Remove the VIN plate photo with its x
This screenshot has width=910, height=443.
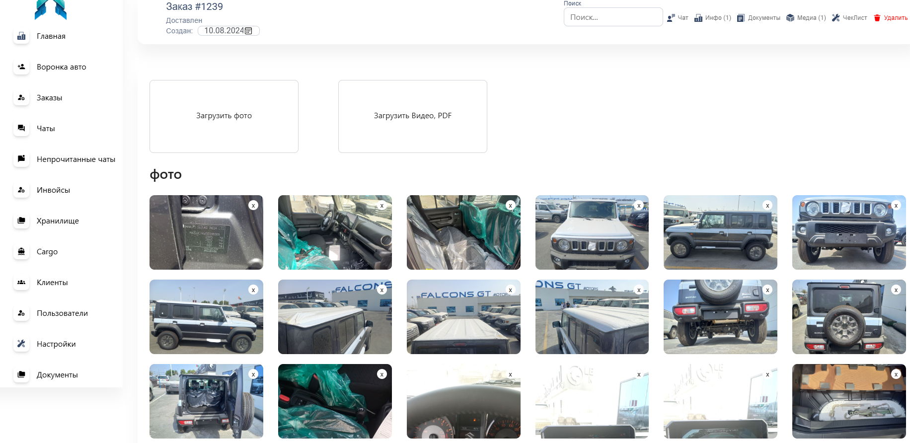(253, 206)
